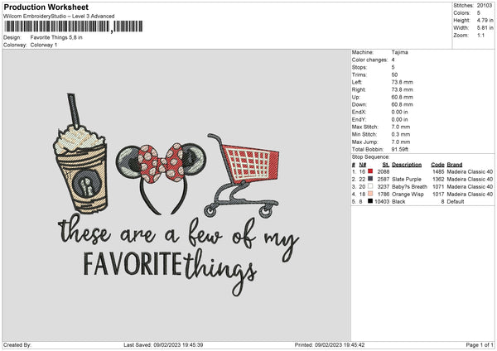This screenshot has width=497, height=351.
Task: Click the 'Black' description in row 5
Action: (x=398, y=202)
